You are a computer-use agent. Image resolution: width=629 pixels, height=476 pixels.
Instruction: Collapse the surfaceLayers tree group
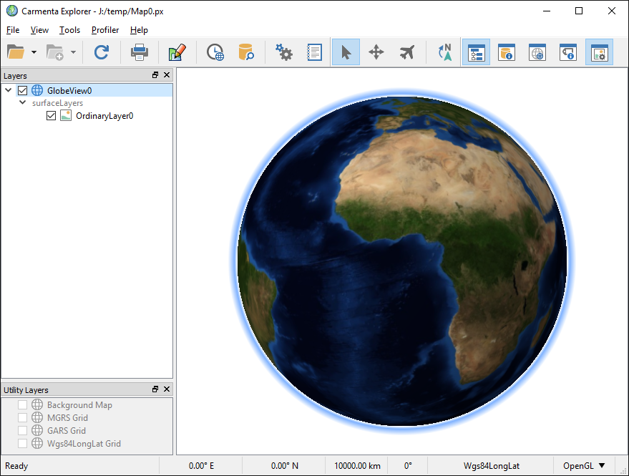[x=23, y=103]
